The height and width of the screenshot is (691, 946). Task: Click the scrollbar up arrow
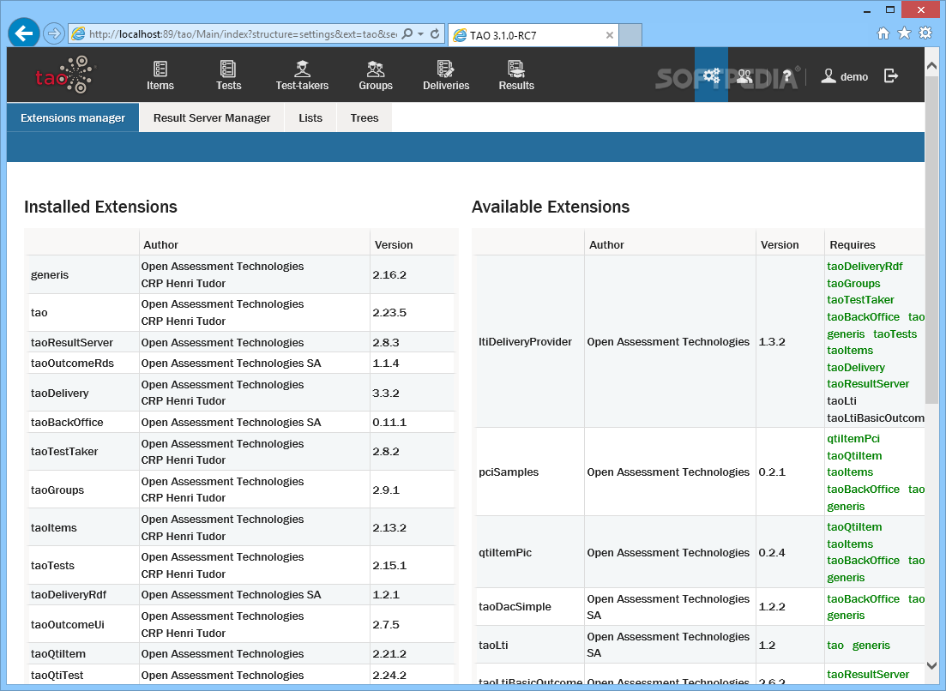tap(931, 65)
